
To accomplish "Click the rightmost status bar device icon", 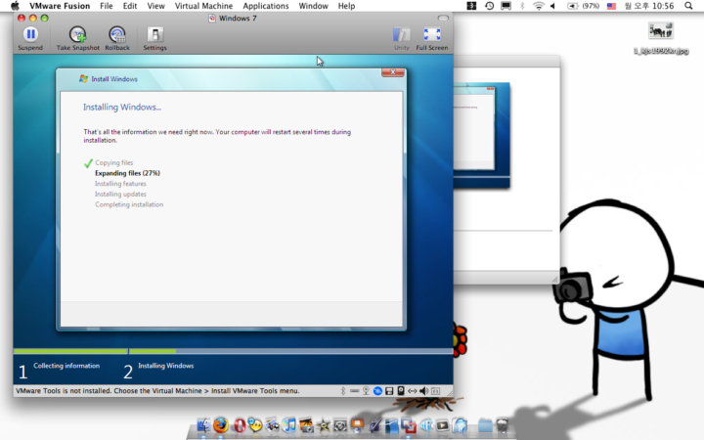I will [x=435, y=391].
